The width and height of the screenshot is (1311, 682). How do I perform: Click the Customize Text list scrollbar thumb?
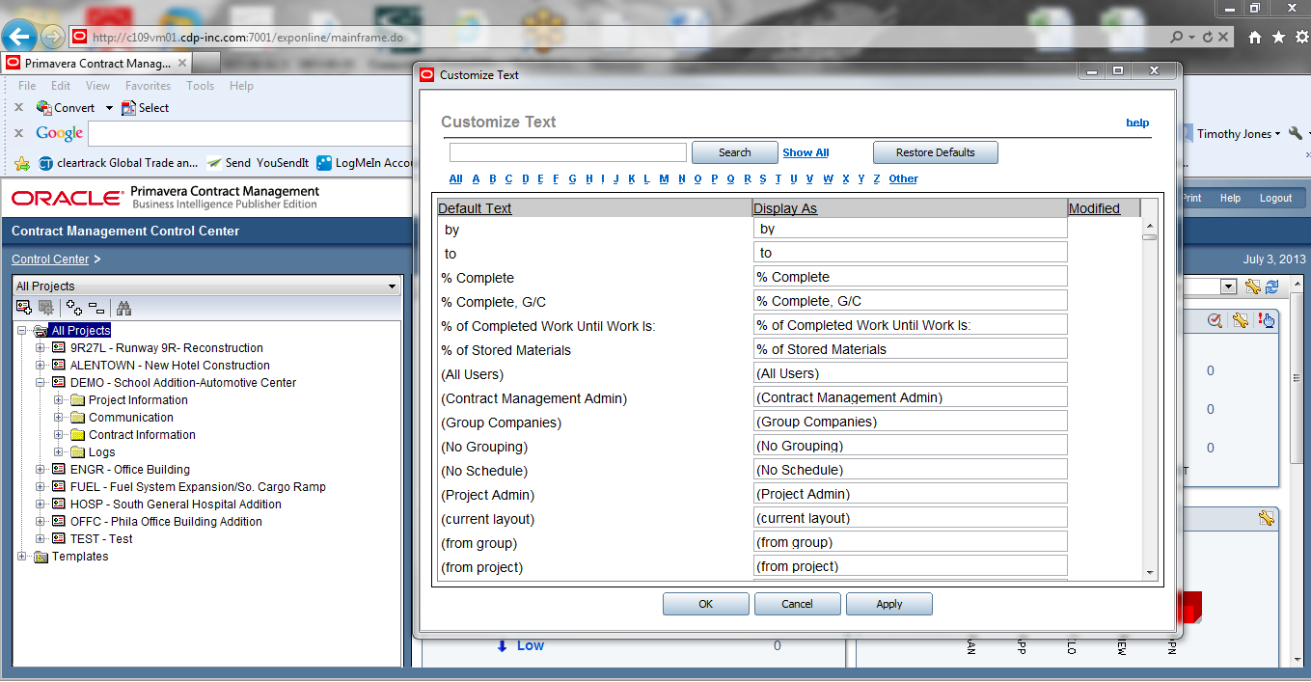1149,236
